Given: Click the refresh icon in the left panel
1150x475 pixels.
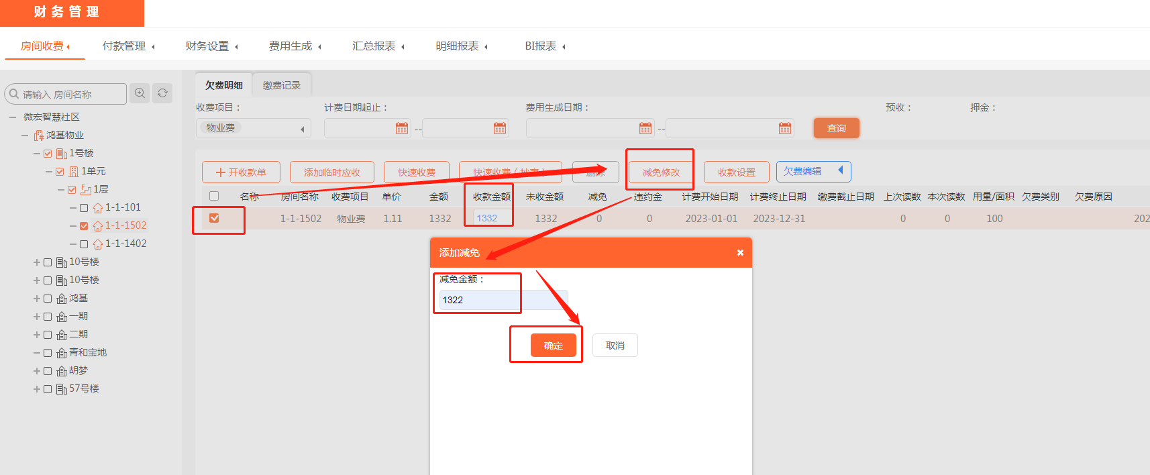Looking at the screenshot, I should pyautogui.click(x=162, y=93).
